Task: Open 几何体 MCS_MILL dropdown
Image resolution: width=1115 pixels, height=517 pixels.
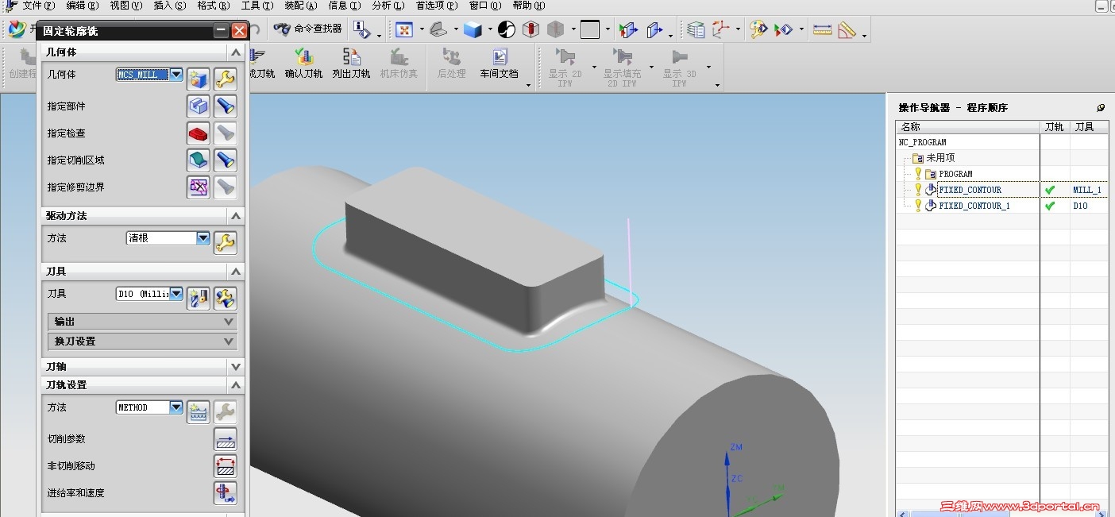Action: click(176, 75)
